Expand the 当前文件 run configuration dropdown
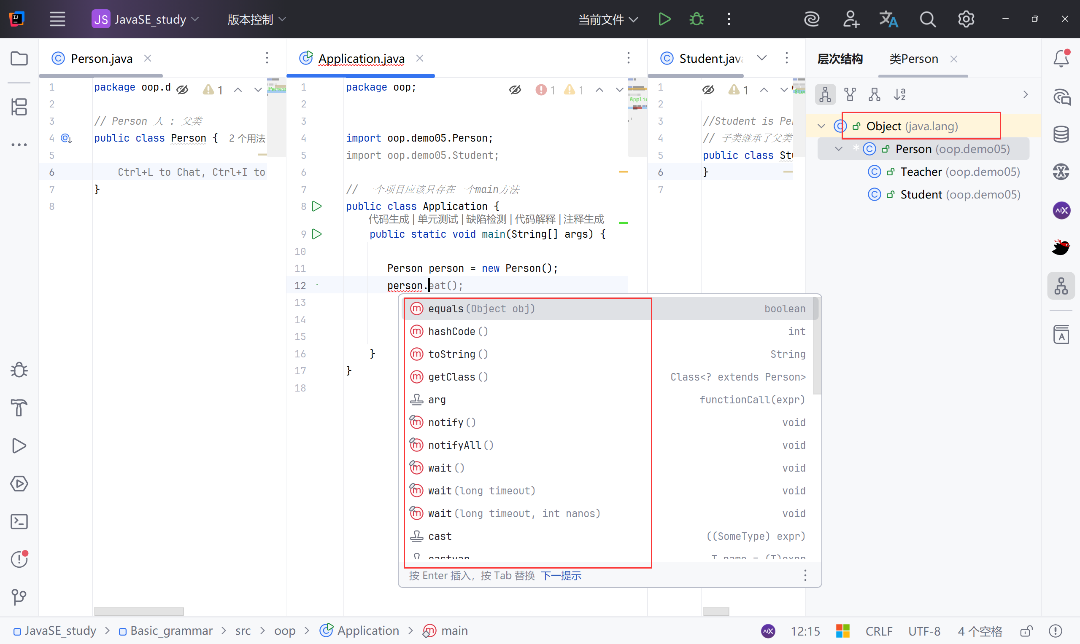 (x=608, y=19)
